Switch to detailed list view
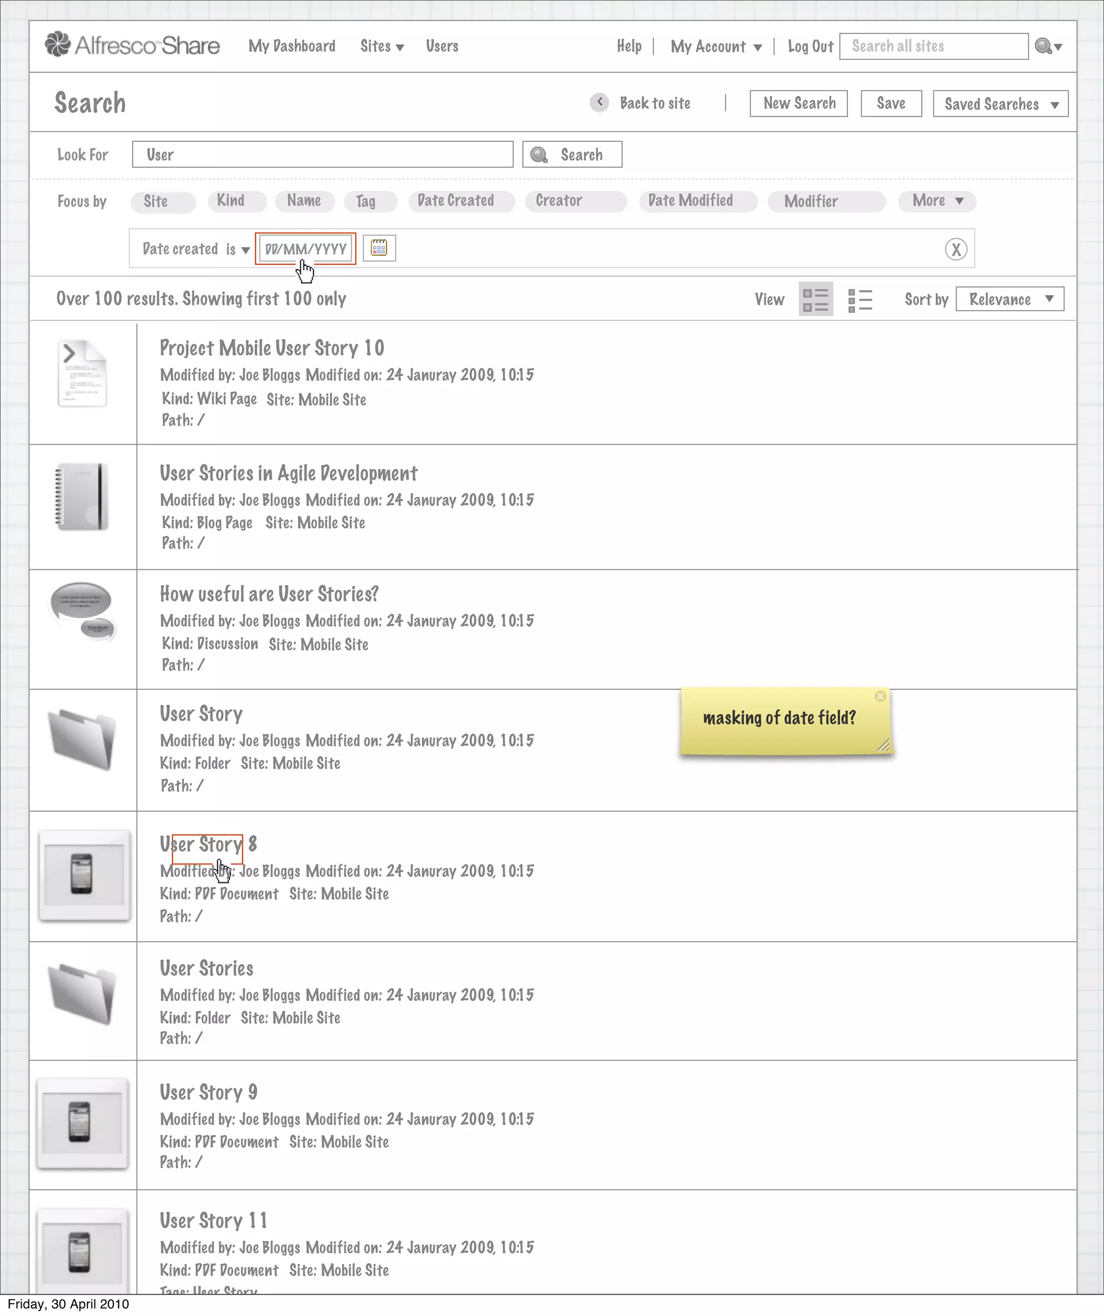 pyautogui.click(x=815, y=299)
